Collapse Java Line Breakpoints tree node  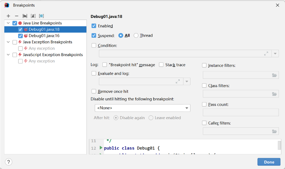tap(8, 23)
